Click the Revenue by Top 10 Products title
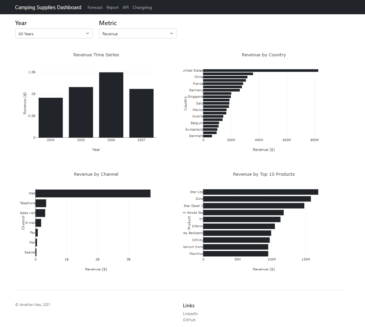Viewport: 365px width, 327px height. [264, 174]
